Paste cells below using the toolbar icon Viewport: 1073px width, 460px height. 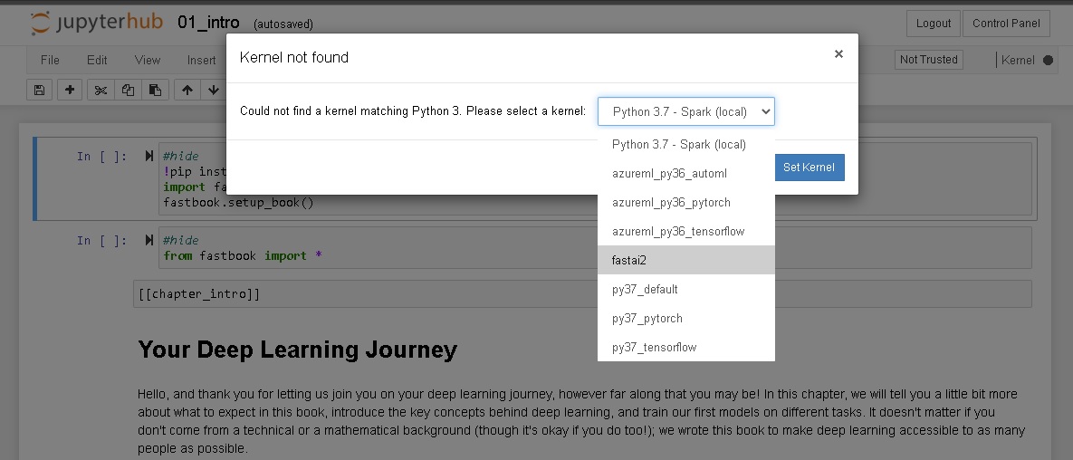point(155,90)
